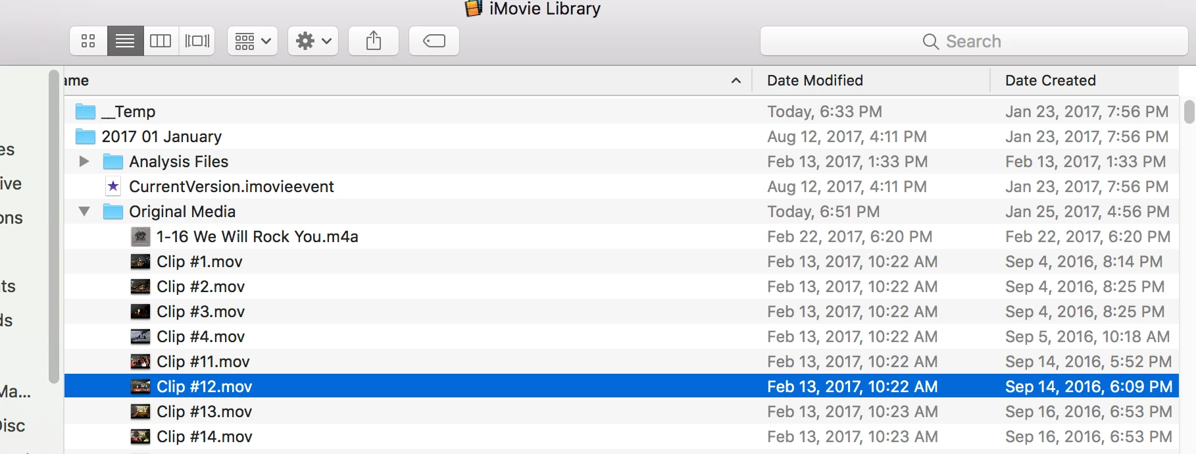This screenshot has height=454, width=1196.
Task: Click Clip #3.mov thumbnail icon
Action: coord(140,311)
